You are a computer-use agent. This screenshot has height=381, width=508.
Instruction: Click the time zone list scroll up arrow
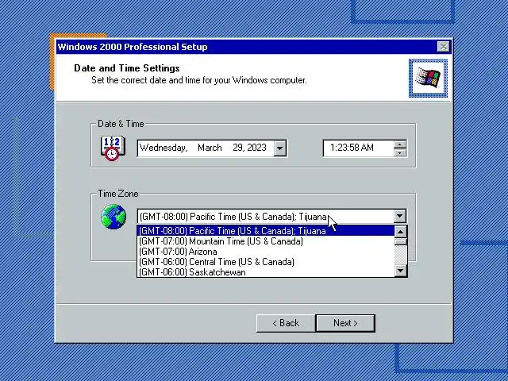tap(400, 232)
